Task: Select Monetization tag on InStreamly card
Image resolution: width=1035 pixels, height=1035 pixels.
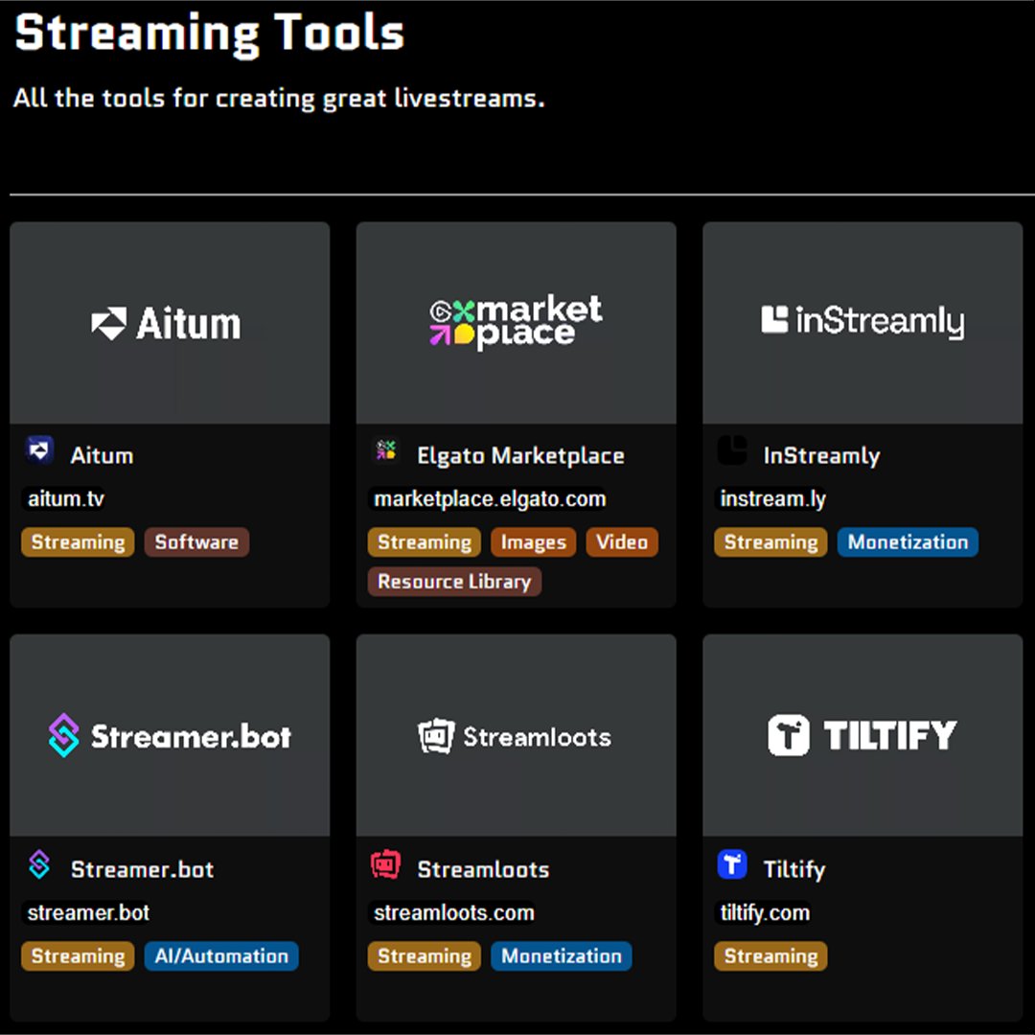Action: point(908,541)
